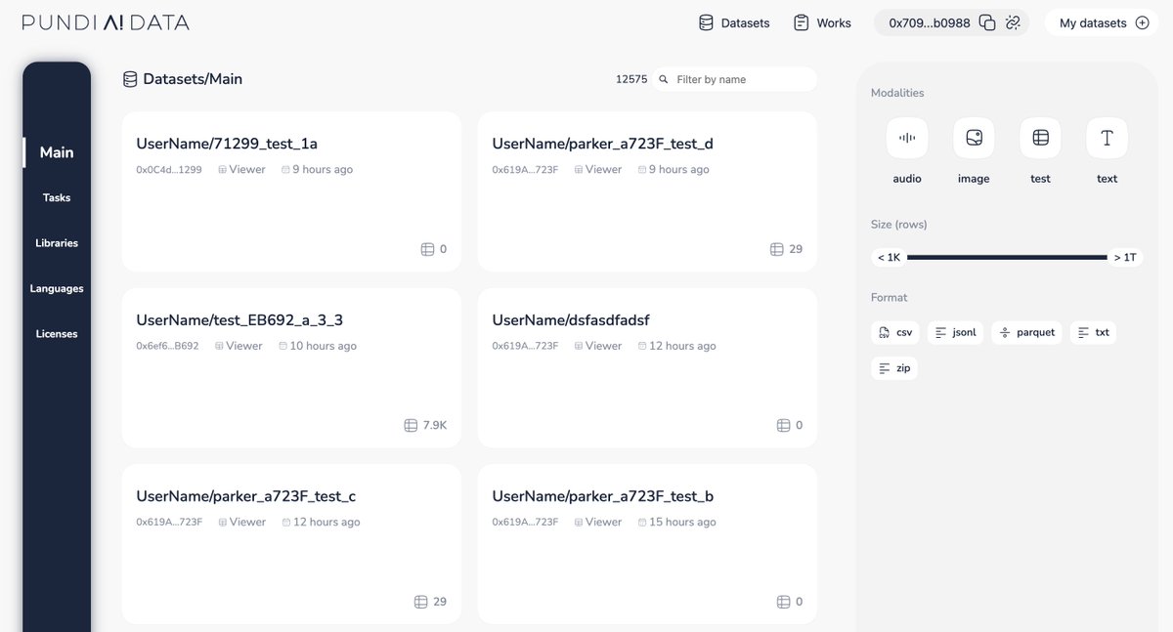Toggle the zip format filter
Image resolution: width=1173 pixels, height=632 pixels.
[x=893, y=367]
